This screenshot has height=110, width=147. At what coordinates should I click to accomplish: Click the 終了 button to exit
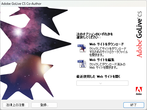(133, 105)
